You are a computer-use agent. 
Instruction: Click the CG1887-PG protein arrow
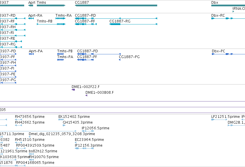point(120,60)
